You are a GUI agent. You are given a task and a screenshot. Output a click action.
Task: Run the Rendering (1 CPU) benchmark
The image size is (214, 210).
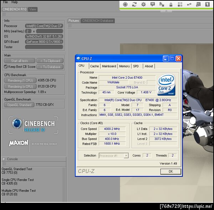(20, 80)
